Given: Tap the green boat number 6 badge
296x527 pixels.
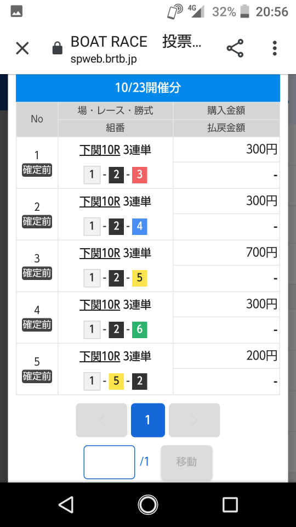Looking at the screenshot, I should [140, 329].
